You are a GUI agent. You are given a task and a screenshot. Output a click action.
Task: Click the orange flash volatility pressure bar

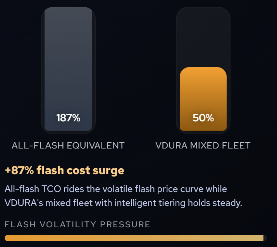132,238
